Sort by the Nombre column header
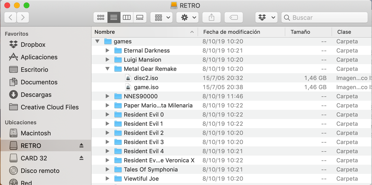The image size is (372, 185). click(145, 32)
